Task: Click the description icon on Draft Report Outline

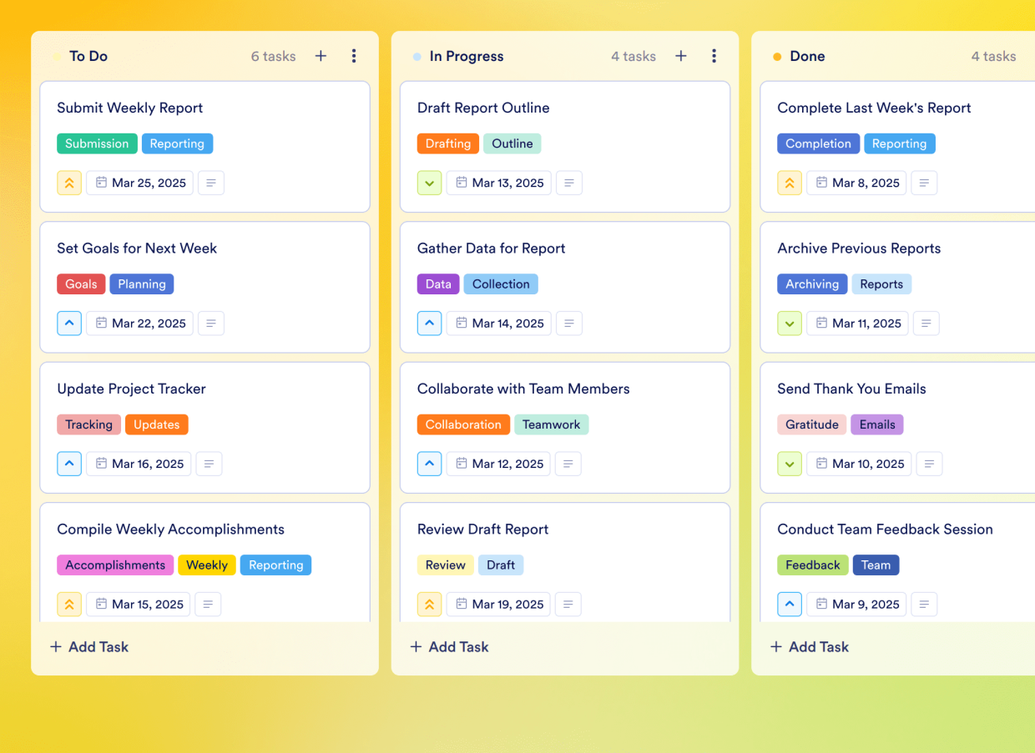Action: pyautogui.click(x=569, y=183)
